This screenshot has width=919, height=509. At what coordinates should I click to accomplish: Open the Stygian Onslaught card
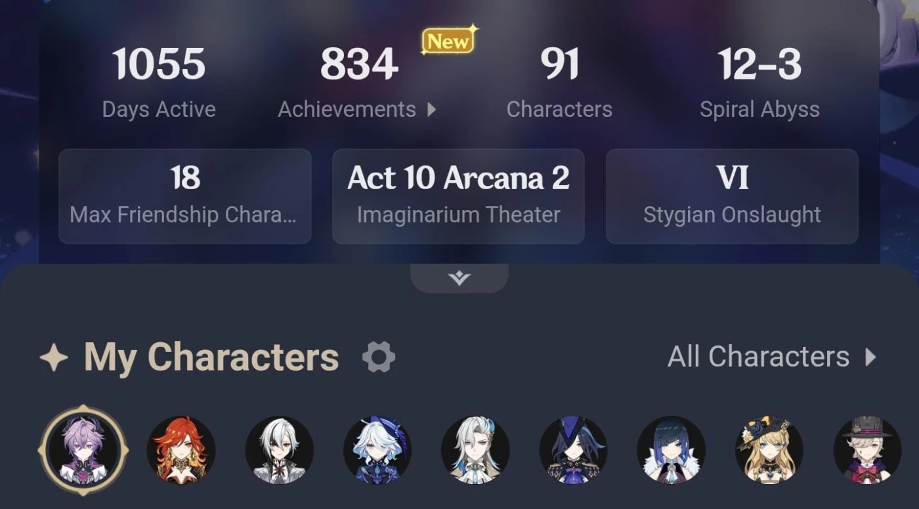pos(732,196)
